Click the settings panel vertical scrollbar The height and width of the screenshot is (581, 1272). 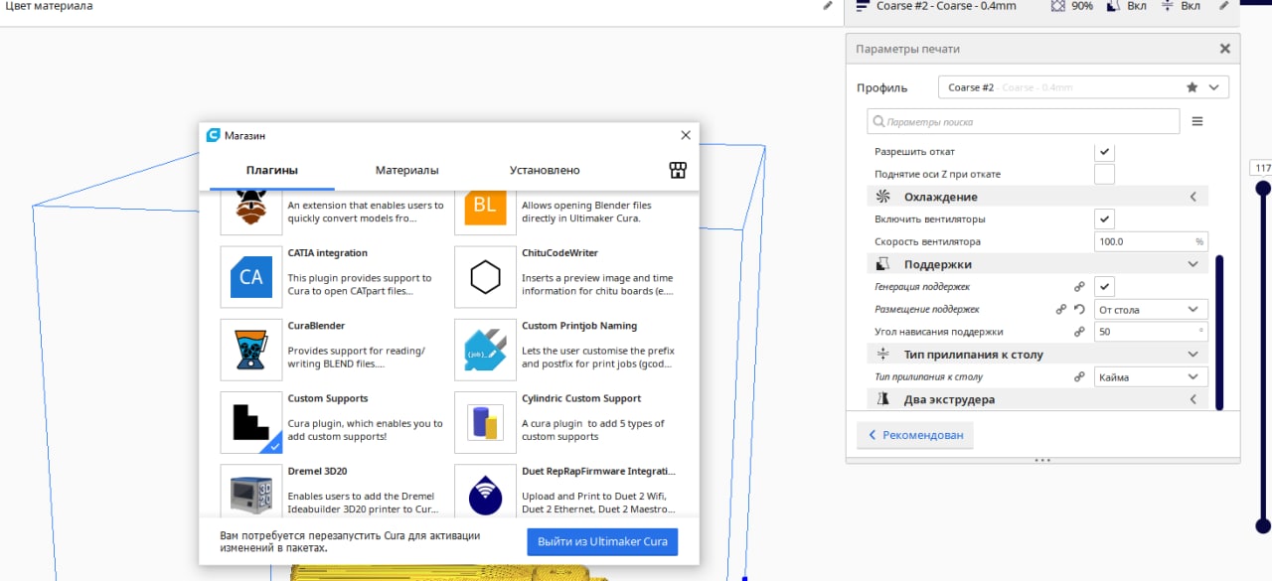(x=1219, y=332)
